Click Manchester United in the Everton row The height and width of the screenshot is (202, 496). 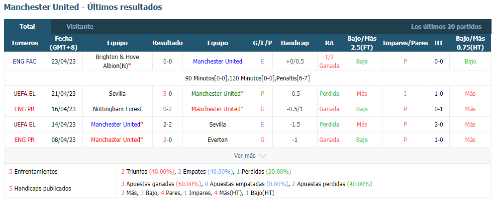coord(117,139)
